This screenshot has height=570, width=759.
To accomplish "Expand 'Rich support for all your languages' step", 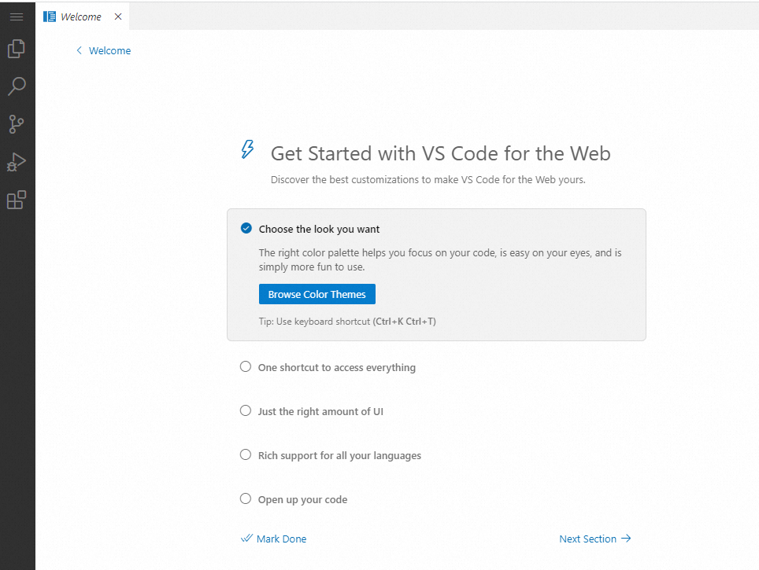I will pyautogui.click(x=339, y=455).
